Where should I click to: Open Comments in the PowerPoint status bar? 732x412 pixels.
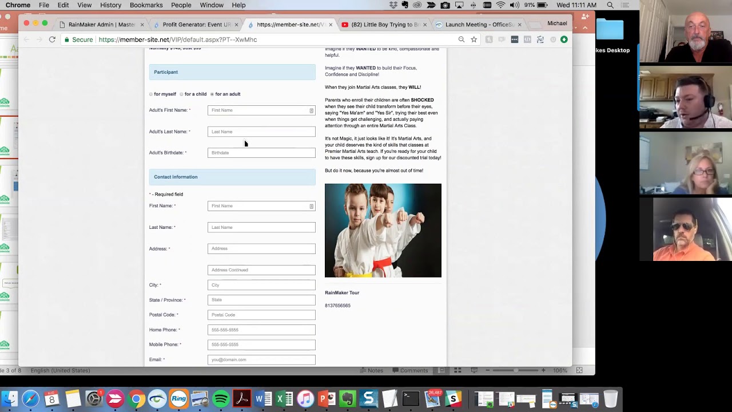coord(409,370)
